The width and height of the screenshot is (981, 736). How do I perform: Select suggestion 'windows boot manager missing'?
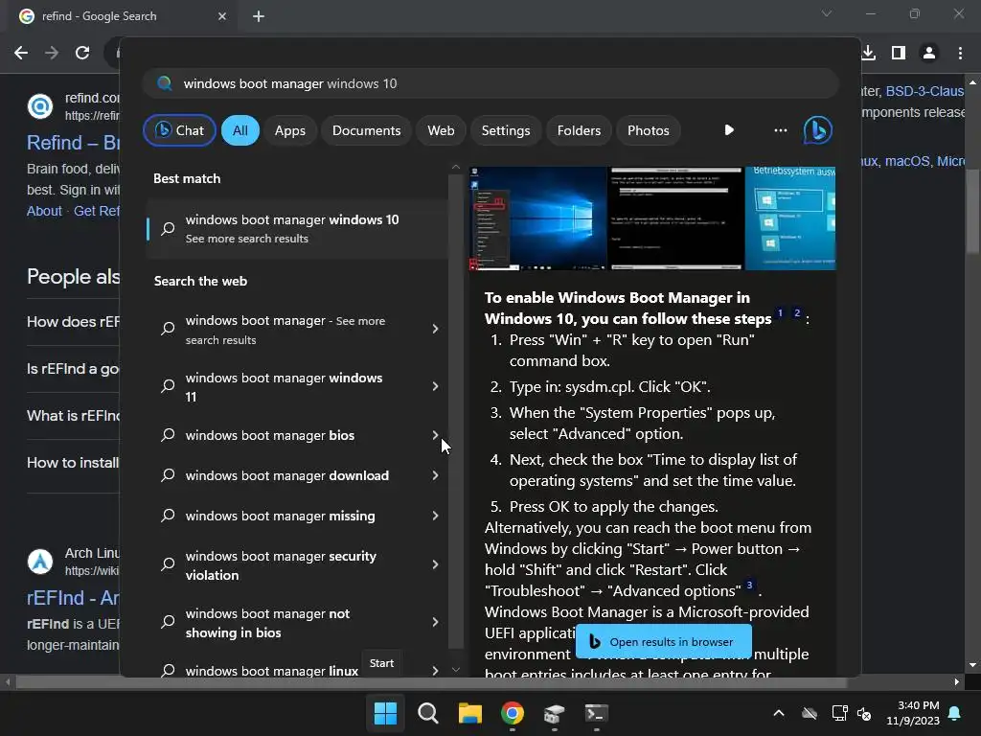(x=281, y=516)
